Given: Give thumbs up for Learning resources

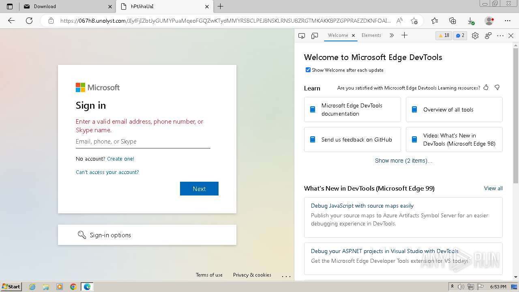Looking at the screenshot, I should pos(486,88).
